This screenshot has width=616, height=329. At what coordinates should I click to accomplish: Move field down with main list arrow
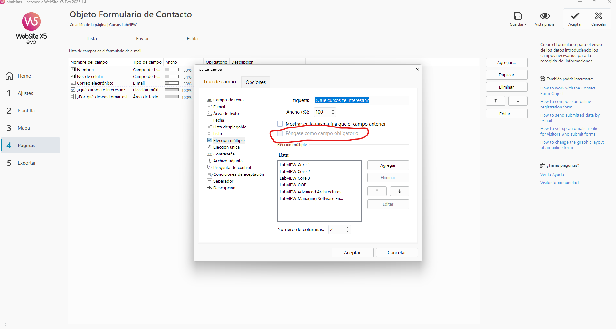pos(518,101)
